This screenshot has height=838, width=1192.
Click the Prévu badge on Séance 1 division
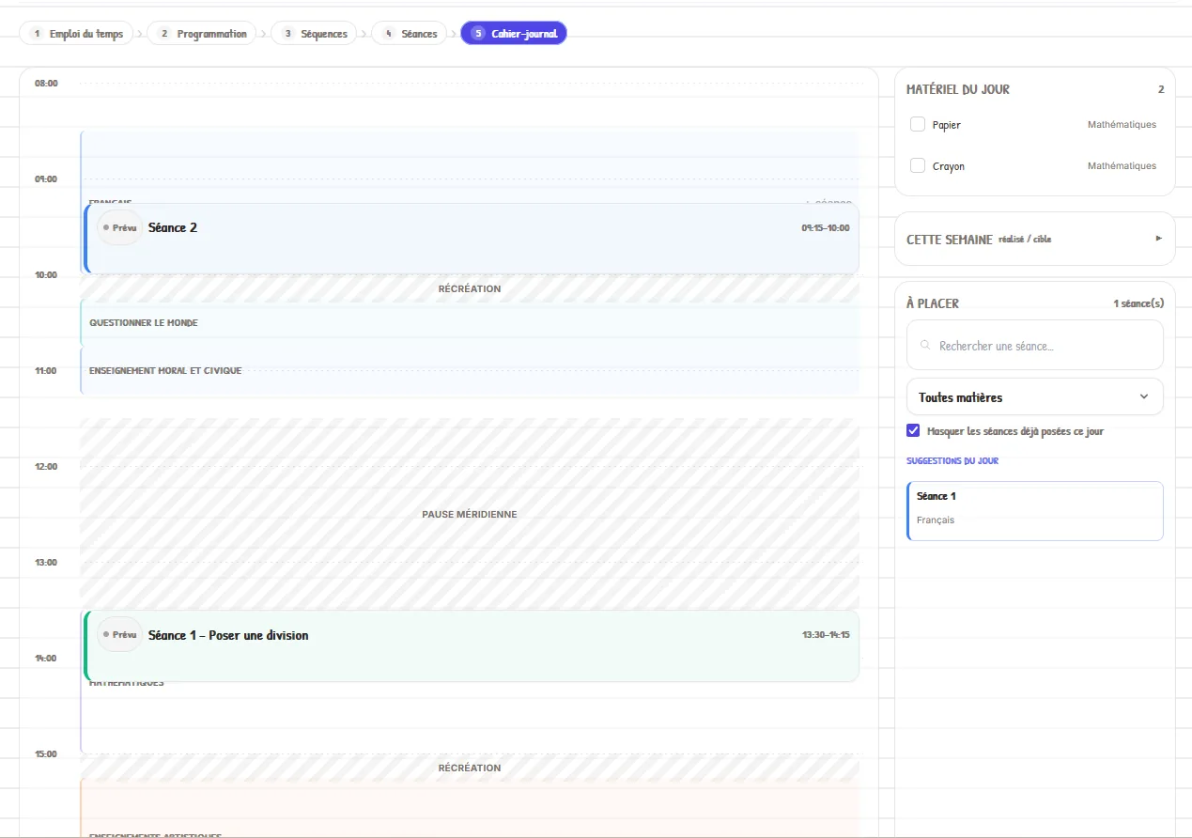[120, 635]
